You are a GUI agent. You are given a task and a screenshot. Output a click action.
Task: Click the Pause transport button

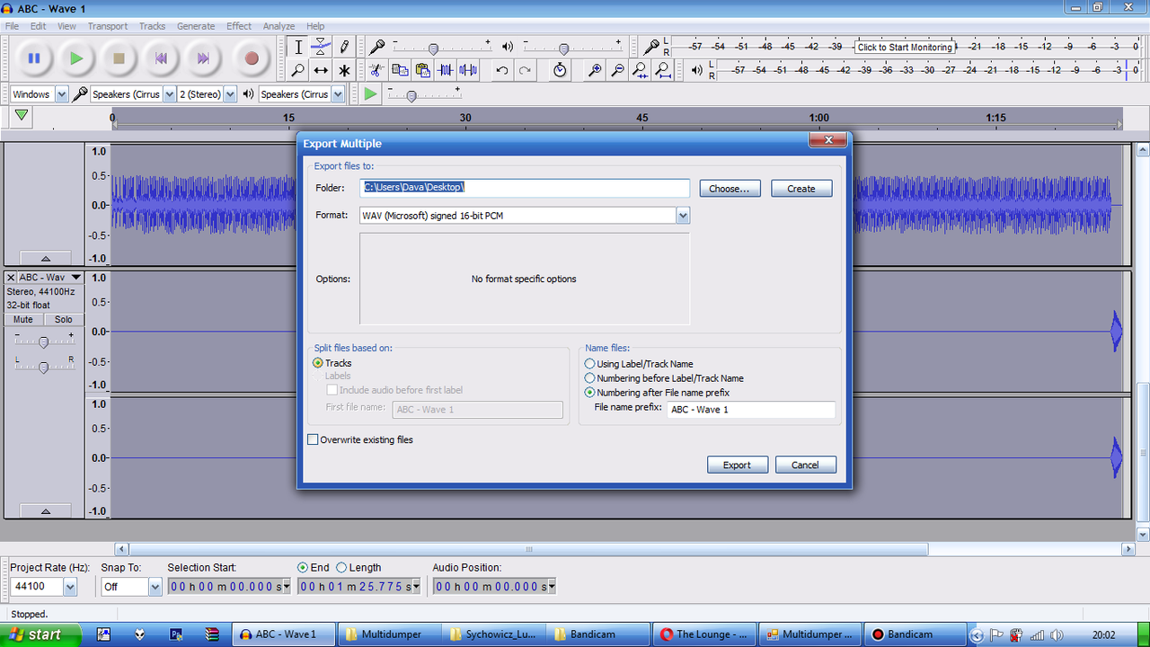[34, 58]
